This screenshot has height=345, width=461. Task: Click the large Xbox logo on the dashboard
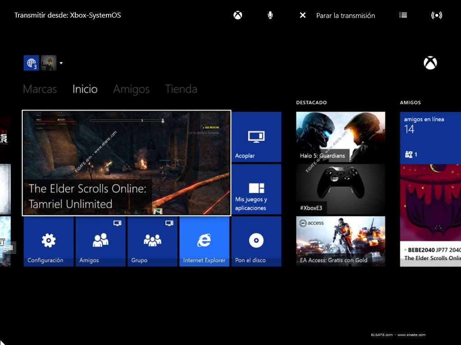click(430, 63)
